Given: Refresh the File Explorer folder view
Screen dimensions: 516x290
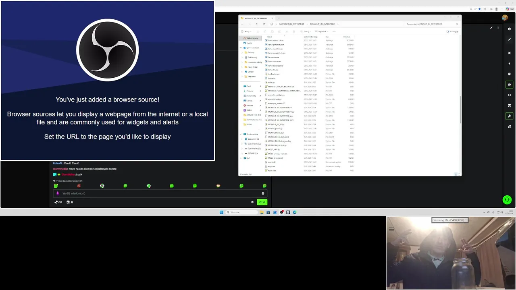Looking at the screenshot, I should 264,24.
